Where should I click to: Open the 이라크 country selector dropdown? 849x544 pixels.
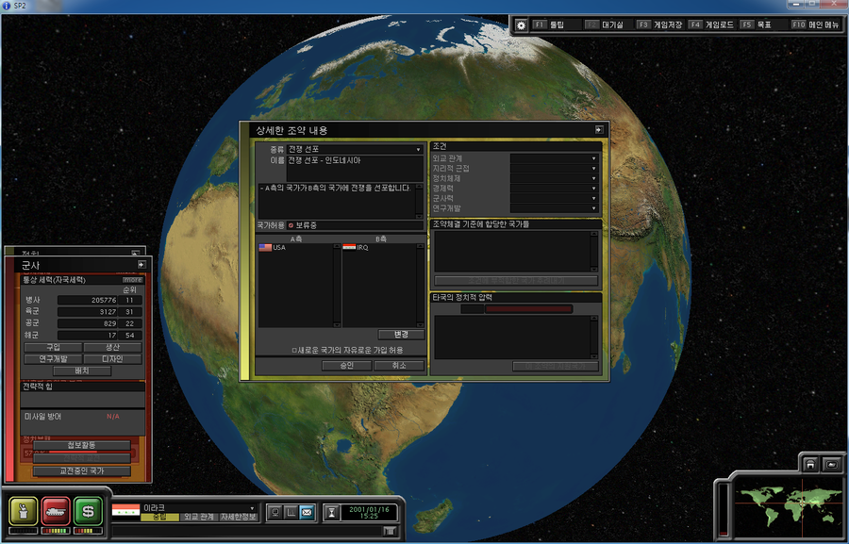point(252,507)
